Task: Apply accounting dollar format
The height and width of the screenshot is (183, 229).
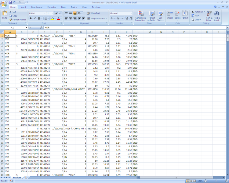Action: pyautogui.click(x=112, y=18)
